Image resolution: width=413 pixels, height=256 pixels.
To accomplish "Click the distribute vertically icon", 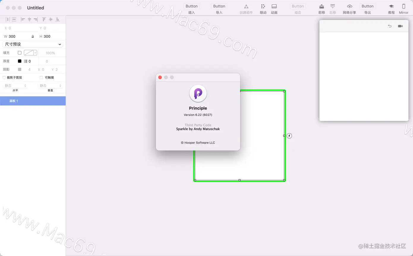I will coord(14,19).
